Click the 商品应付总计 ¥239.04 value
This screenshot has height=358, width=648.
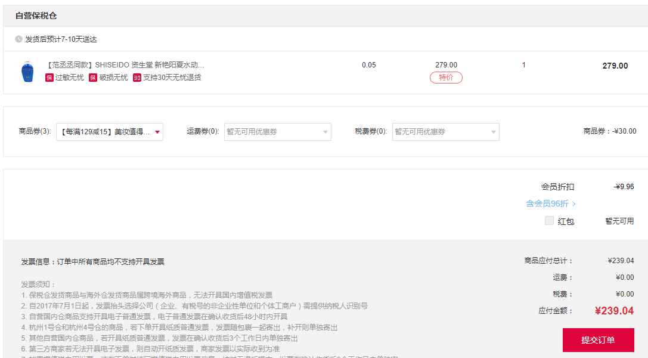(621, 261)
